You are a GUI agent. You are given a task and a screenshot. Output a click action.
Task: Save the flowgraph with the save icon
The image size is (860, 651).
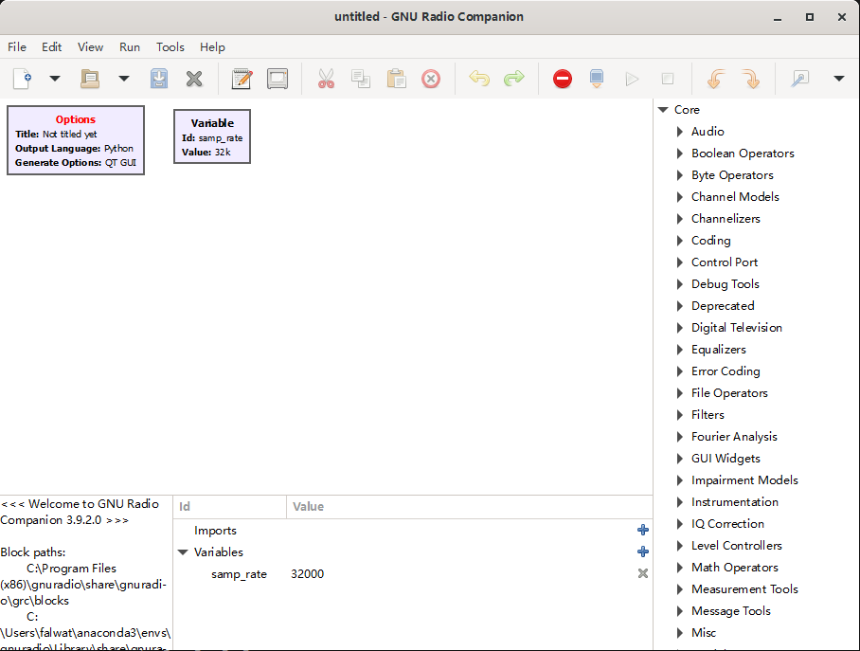click(x=159, y=79)
